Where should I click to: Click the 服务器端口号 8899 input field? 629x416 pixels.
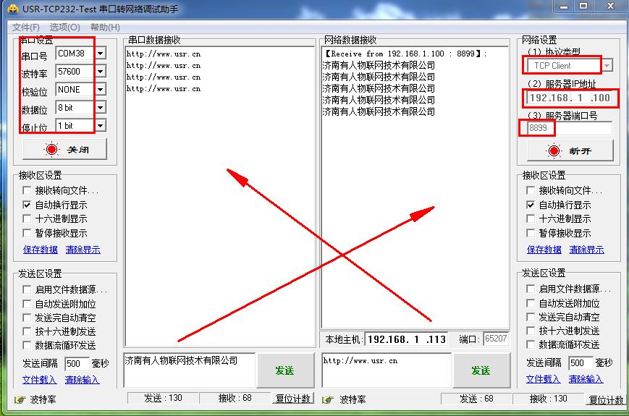(567, 128)
